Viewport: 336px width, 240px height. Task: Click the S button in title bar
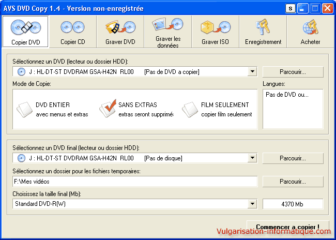pyautogui.click(x=291, y=9)
